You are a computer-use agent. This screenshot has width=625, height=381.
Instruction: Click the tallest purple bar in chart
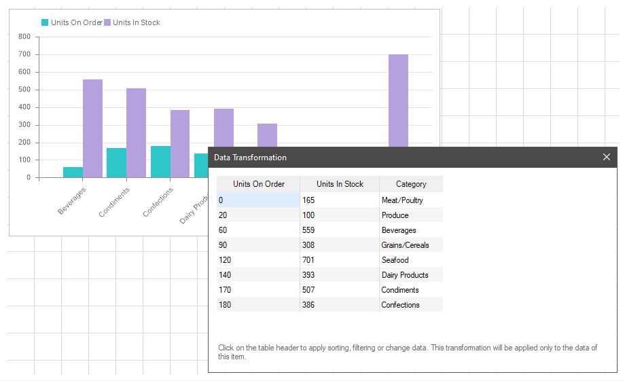[x=398, y=102]
